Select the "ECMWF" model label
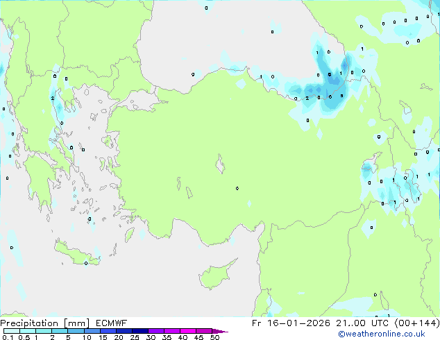This screenshot has width=440, height=340. [111, 323]
